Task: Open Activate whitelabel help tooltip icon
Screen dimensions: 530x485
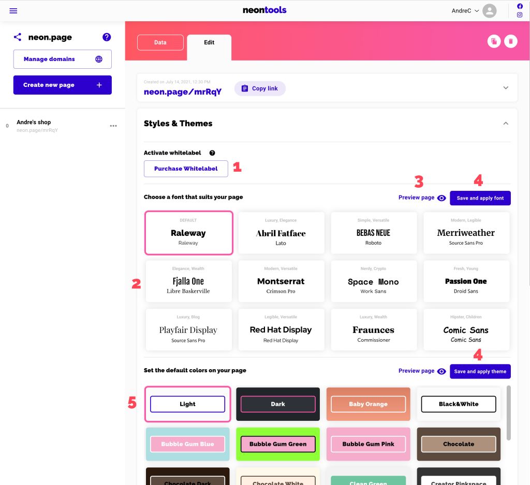Action: pyautogui.click(x=212, y=153)
